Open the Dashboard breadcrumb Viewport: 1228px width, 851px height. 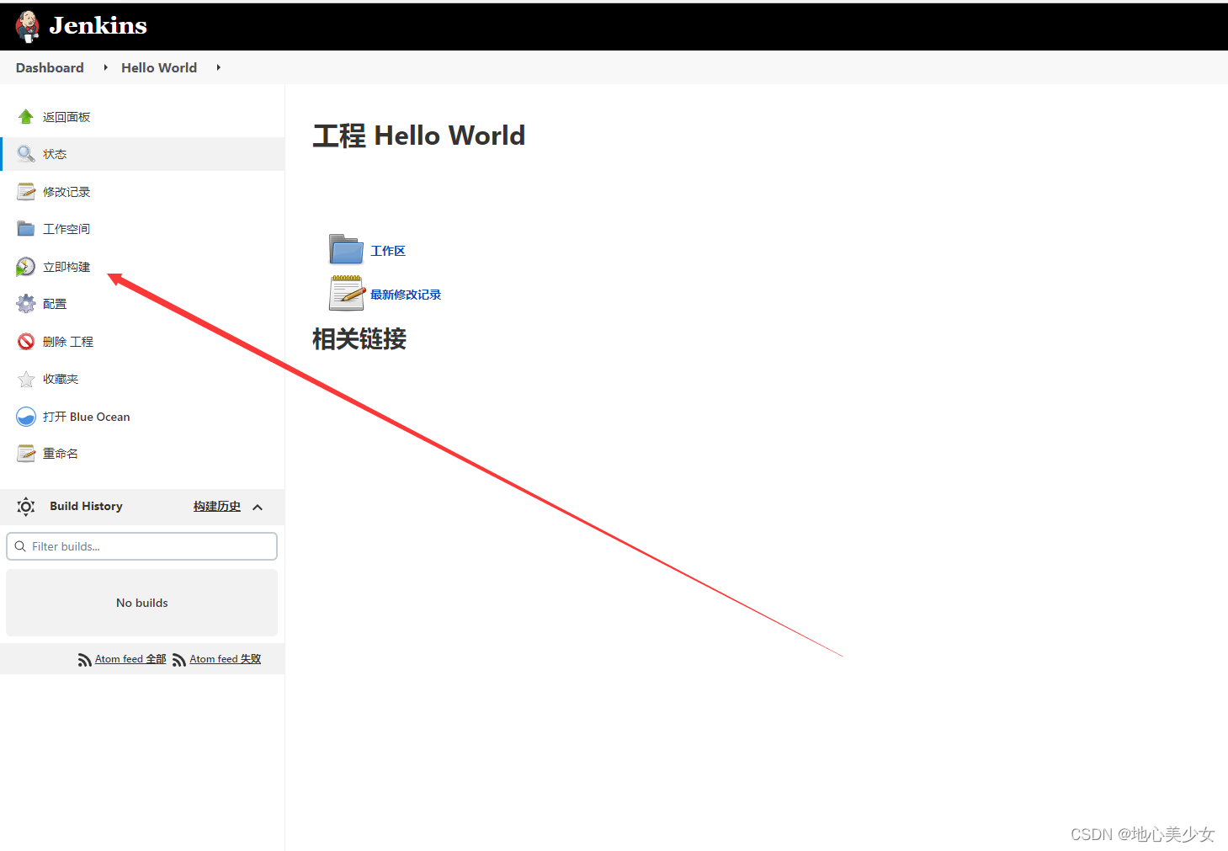50,67
